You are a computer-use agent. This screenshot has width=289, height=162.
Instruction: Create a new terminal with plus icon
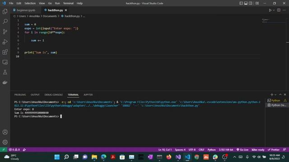click(x=272, y=94)
